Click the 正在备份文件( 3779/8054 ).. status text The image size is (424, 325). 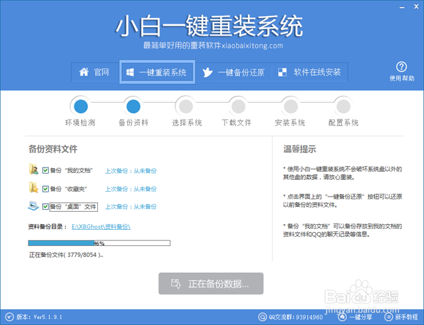(x=66, y=255)
